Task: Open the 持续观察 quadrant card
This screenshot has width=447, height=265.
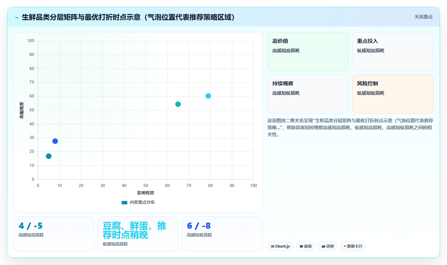Action: pyautogui.click(x=308, y=94)
